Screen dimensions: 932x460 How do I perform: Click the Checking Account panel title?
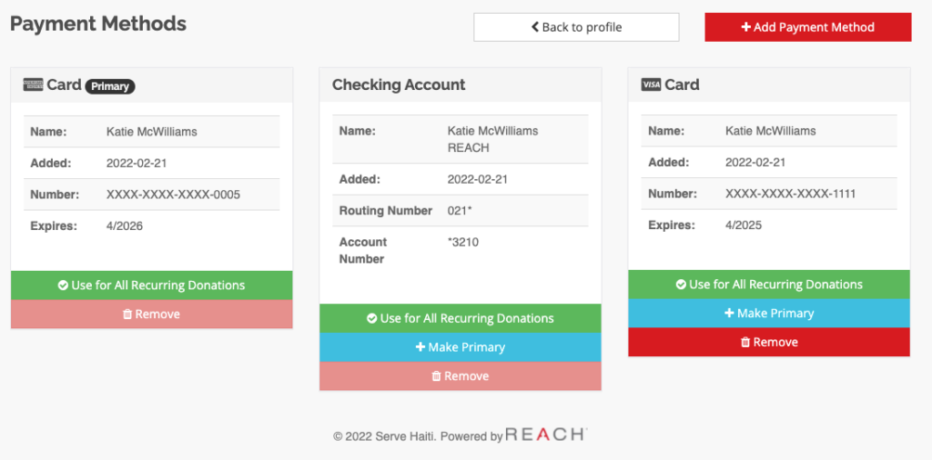pos(399,85)
